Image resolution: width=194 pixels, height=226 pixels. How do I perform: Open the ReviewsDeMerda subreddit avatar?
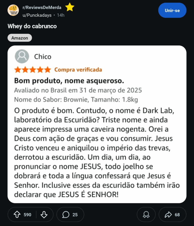[x=13, y=10]
